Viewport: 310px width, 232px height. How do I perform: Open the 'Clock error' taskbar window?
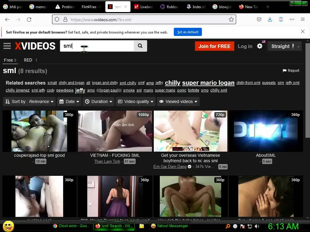(71, 226)
